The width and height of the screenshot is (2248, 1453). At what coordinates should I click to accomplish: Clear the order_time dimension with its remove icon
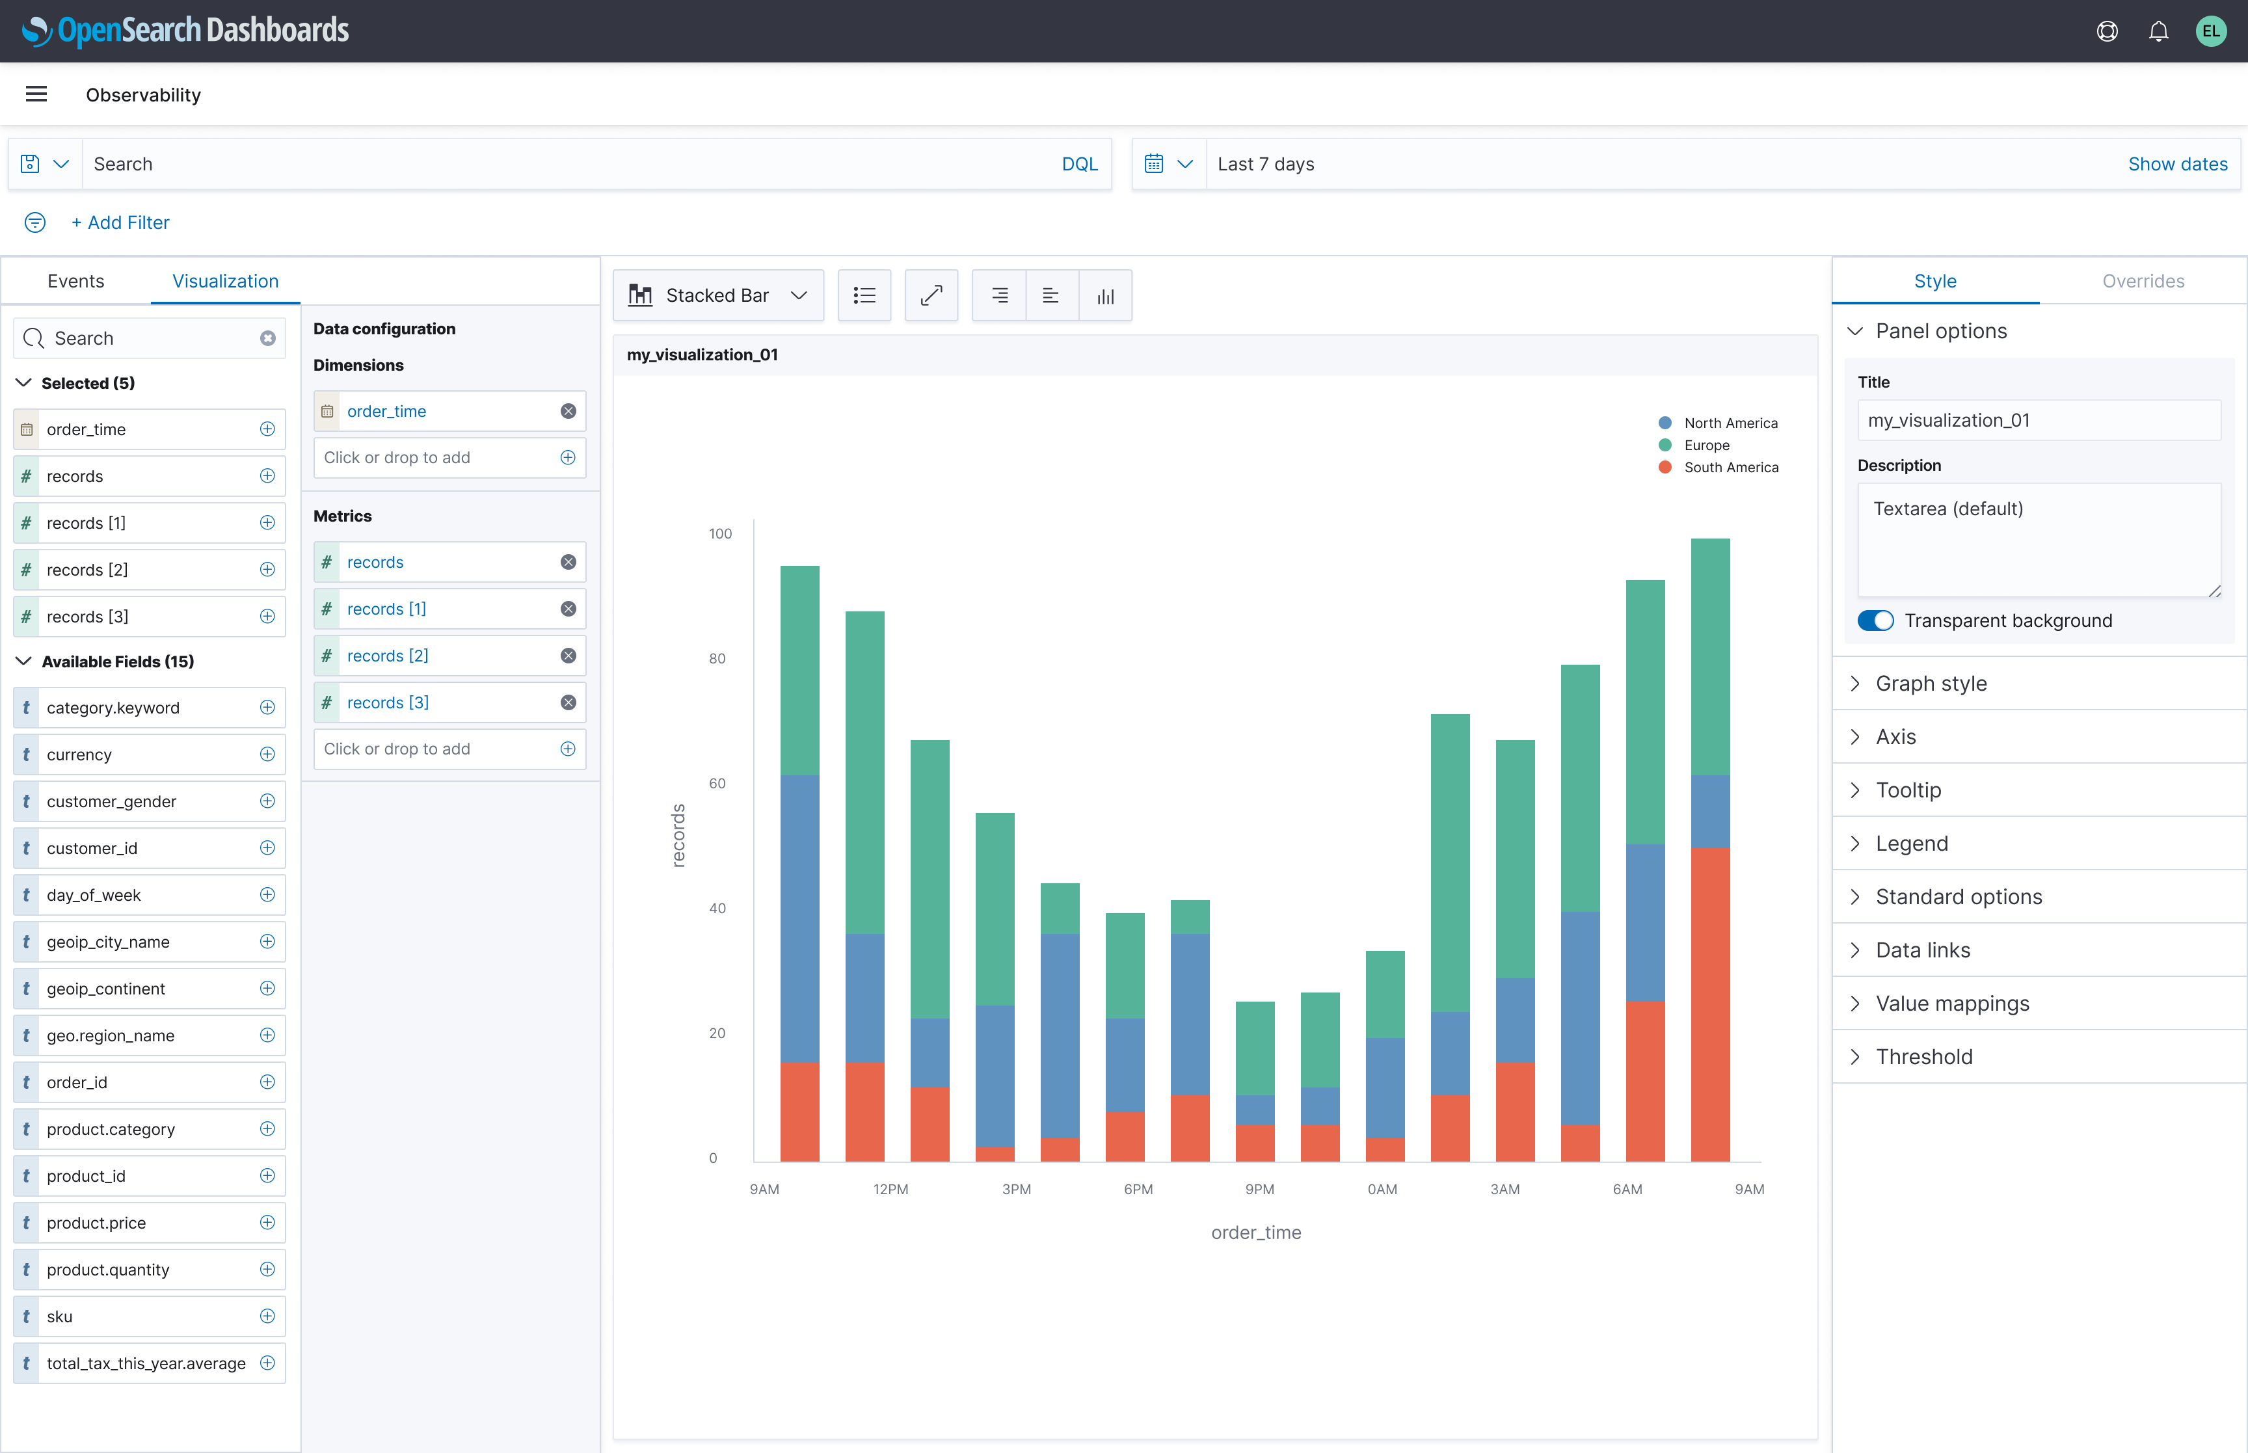[568, 410]
